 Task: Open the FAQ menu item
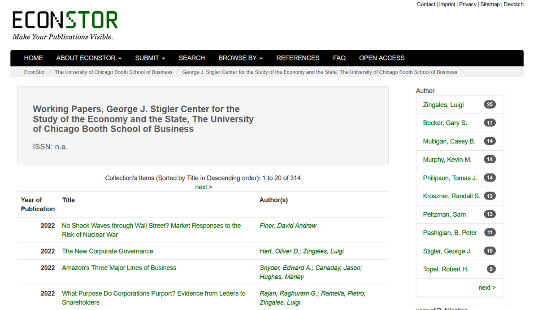(339, 58)
